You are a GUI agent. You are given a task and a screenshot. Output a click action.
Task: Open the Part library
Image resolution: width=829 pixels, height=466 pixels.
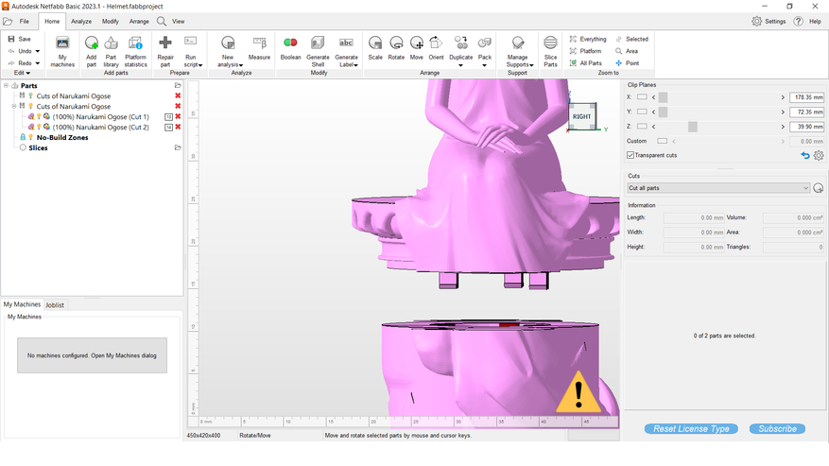[x=112, y=43]
